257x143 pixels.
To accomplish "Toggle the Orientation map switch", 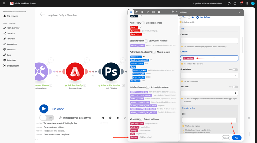I will point(235,70).
